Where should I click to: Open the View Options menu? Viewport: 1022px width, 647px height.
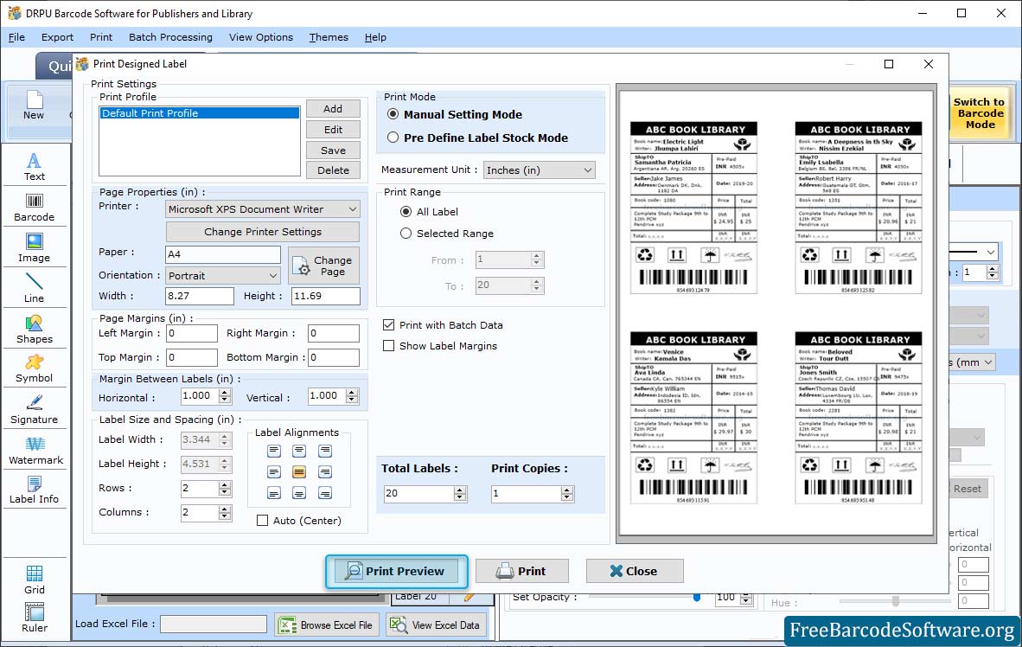261,37
